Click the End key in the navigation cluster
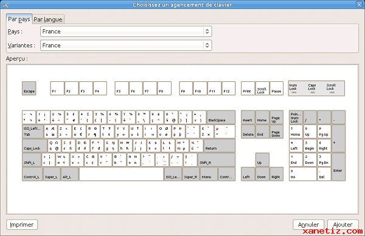Screen dimensions: 365x236 coord(262,132)
